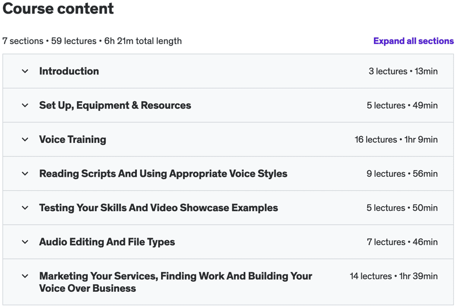Open Reading Scripts And Using Appropriate Voice Styles

pyautogui.click(x=163, y=174)
